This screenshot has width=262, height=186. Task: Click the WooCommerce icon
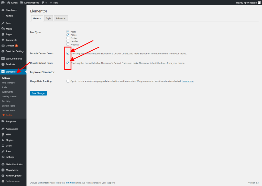coord(3,59)
